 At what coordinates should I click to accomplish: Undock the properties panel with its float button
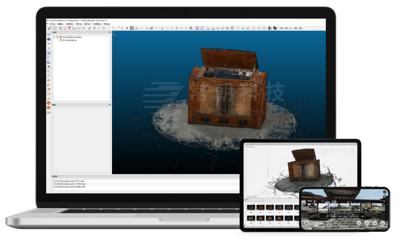[110, 105]
